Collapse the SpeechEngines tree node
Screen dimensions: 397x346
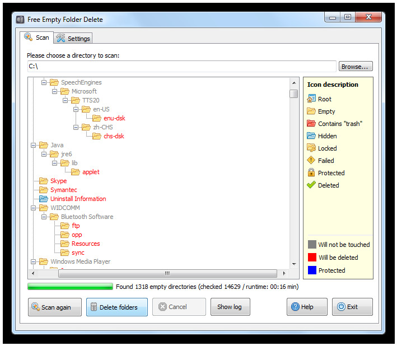(x=44, y=82)
